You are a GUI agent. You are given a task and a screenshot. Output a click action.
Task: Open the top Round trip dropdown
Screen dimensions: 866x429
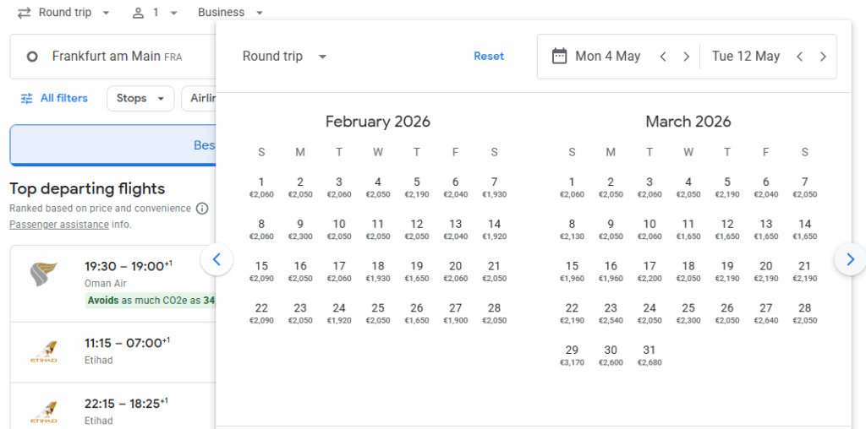(x=63, y=12)
